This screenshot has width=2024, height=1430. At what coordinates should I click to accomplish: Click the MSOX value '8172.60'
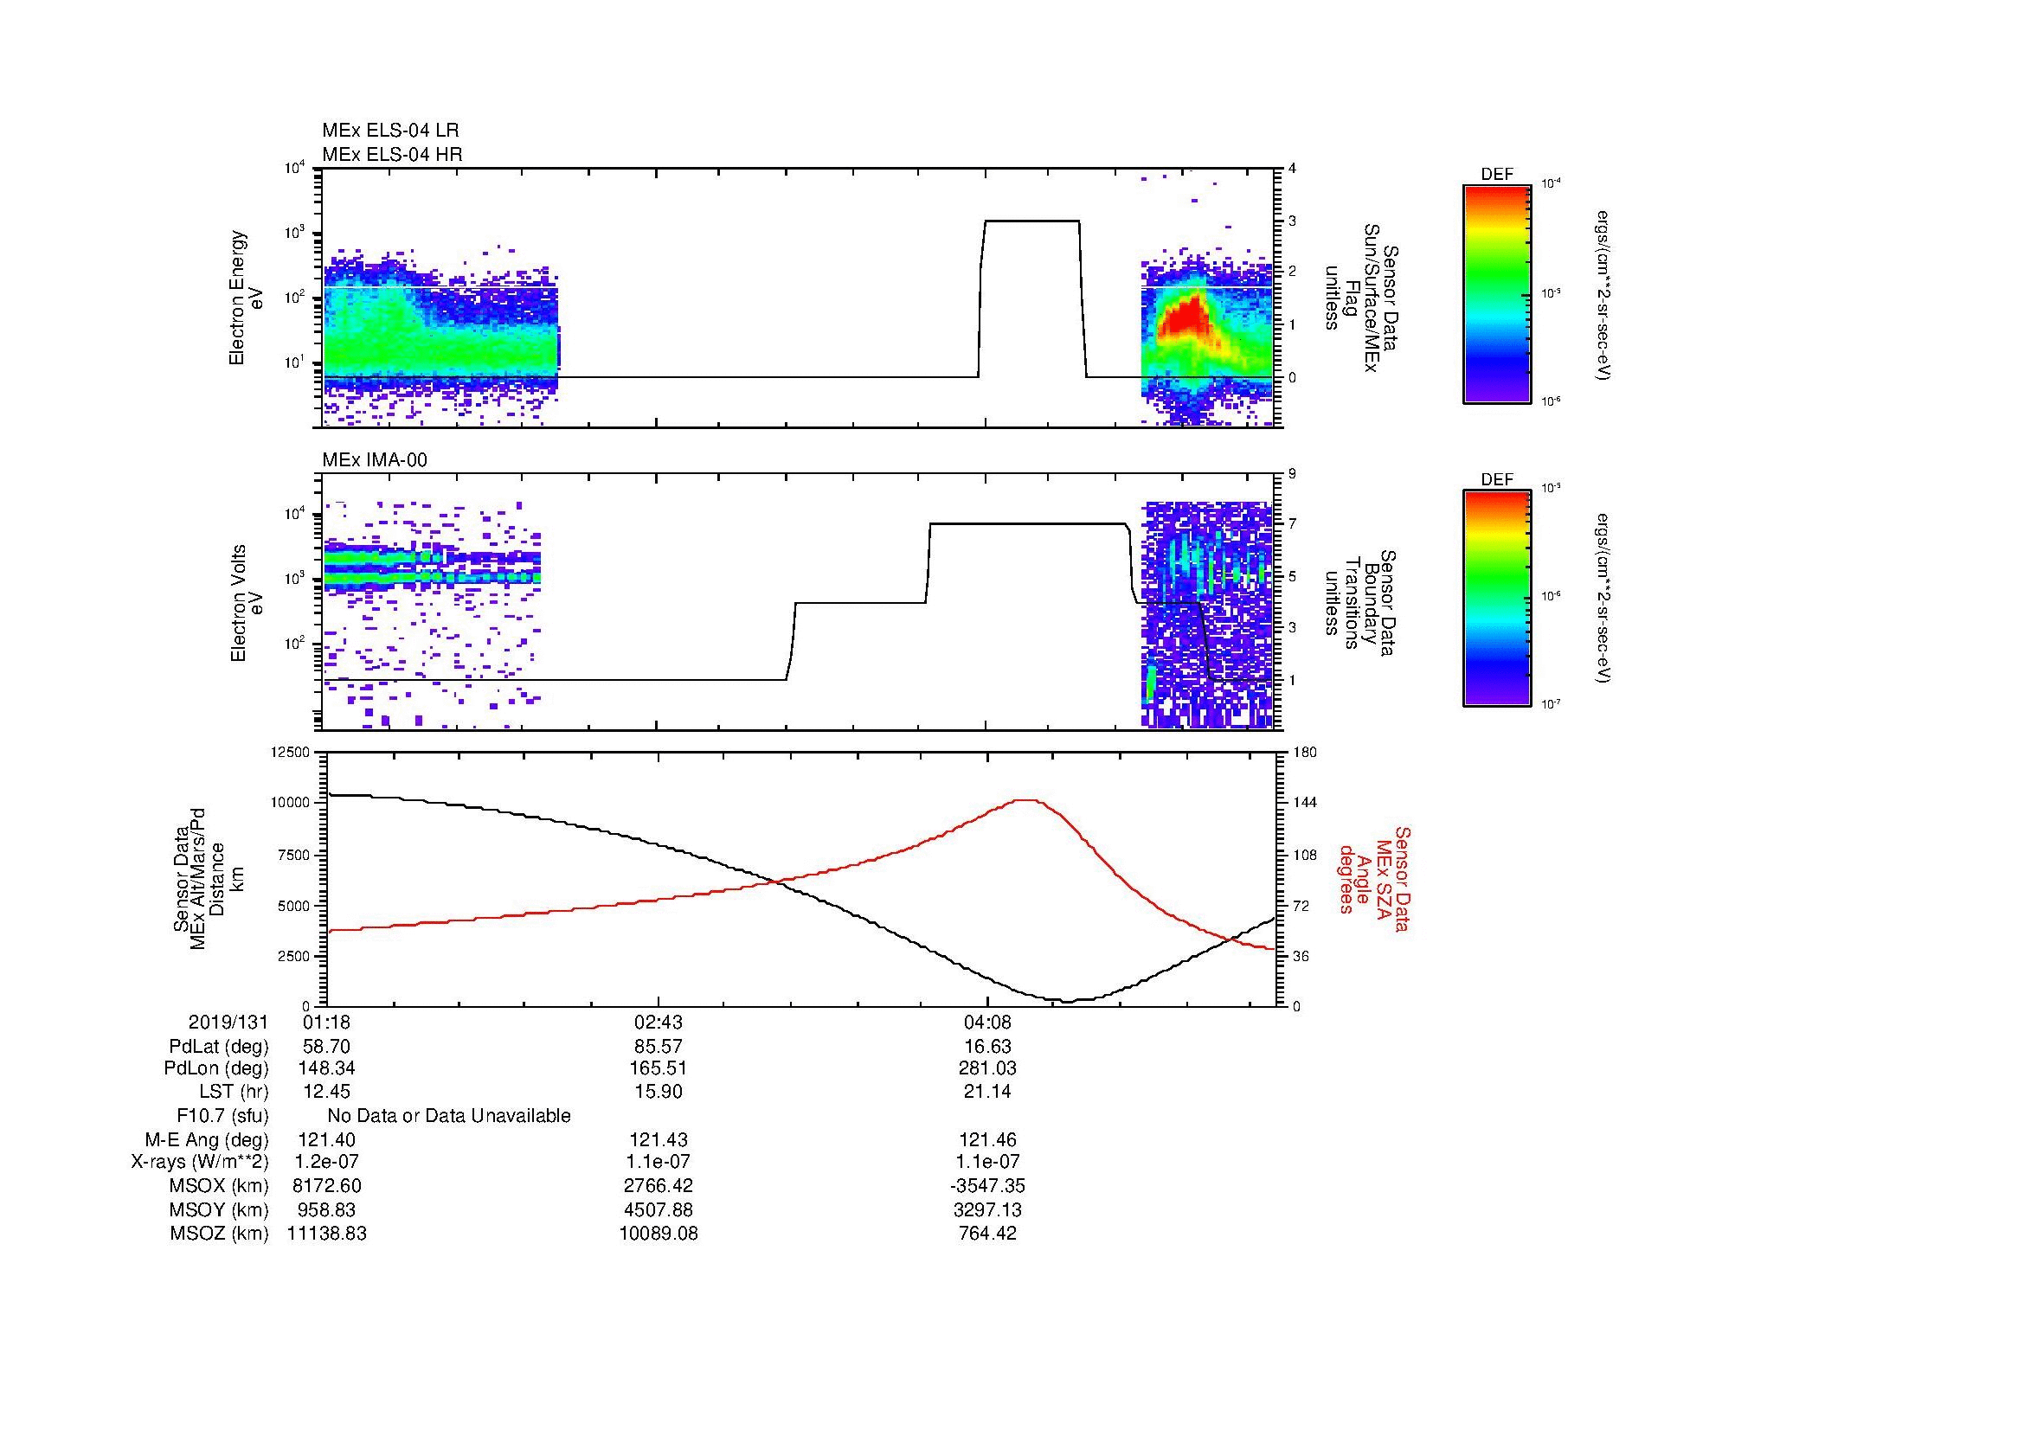(x=327, y=1186)
